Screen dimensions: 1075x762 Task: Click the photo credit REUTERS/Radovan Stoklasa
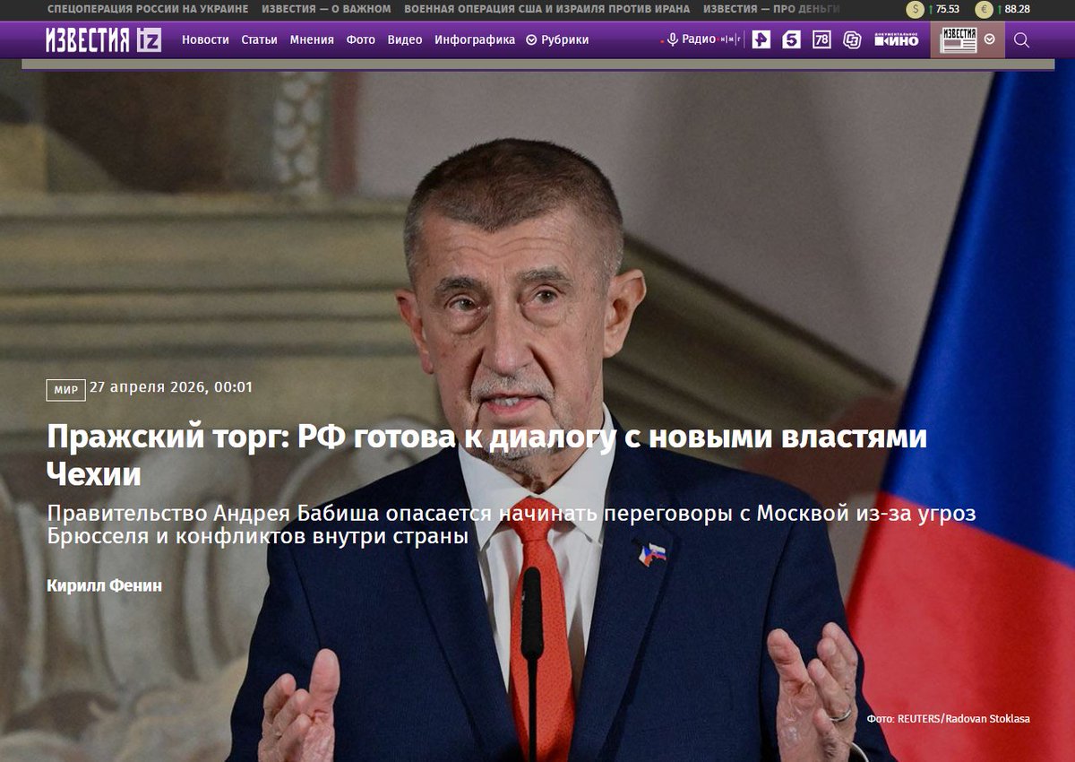[x=948, y=719]
